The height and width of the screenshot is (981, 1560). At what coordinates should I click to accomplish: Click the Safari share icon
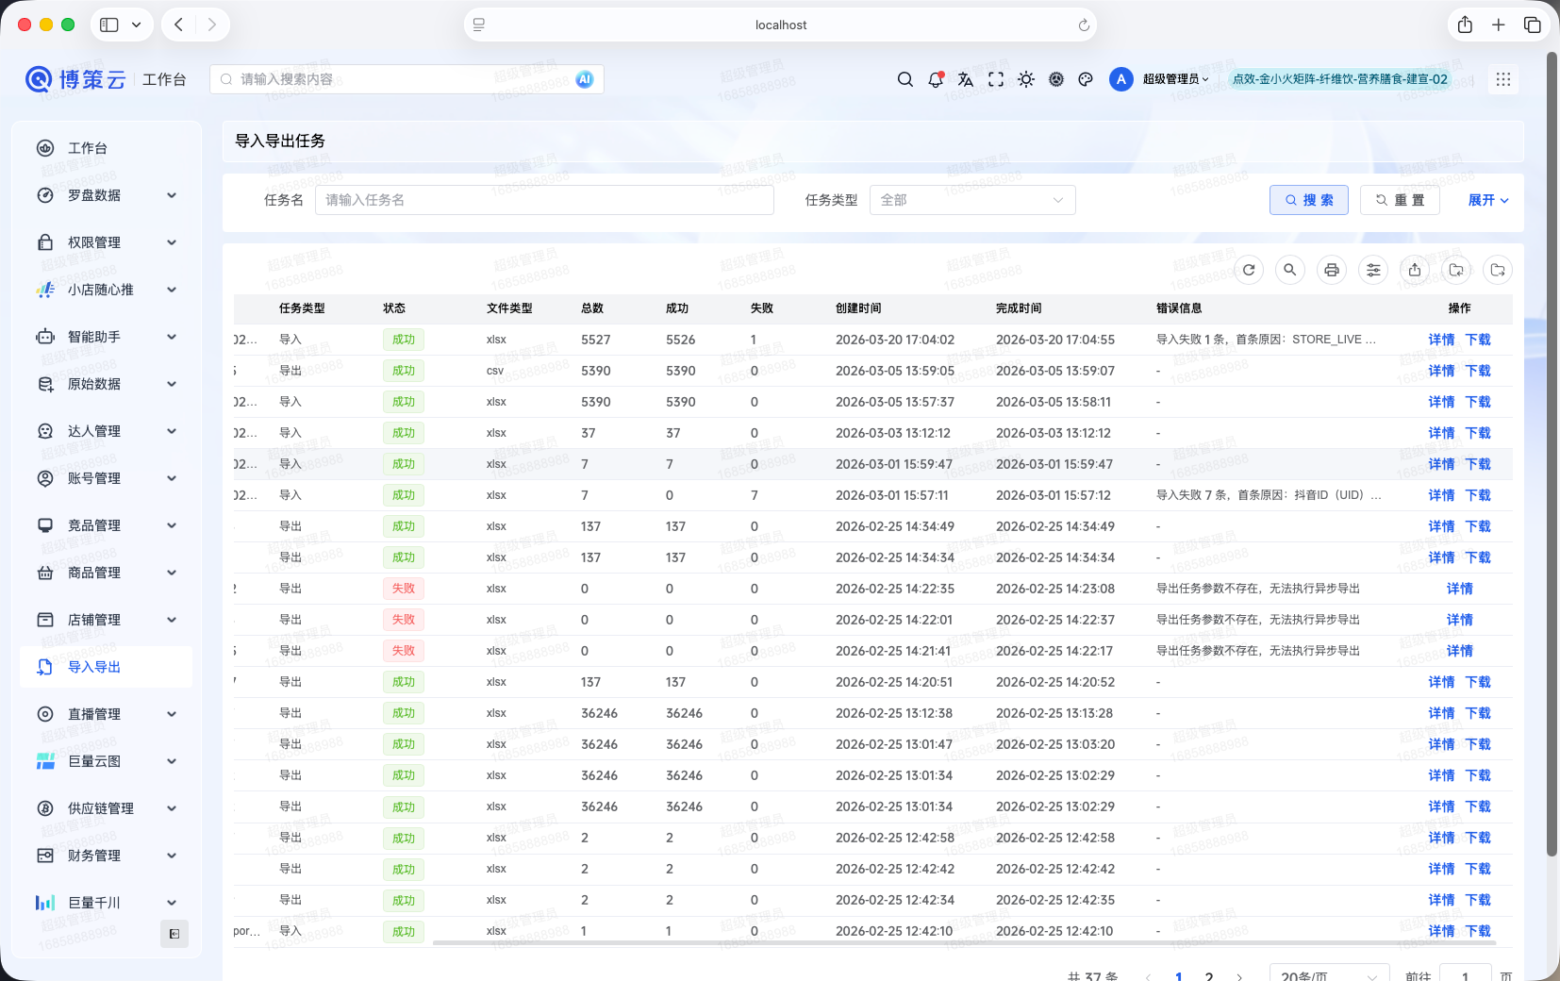[x=1465, y=25]
